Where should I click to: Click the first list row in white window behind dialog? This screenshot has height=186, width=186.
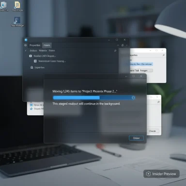(x=36, y=105)
